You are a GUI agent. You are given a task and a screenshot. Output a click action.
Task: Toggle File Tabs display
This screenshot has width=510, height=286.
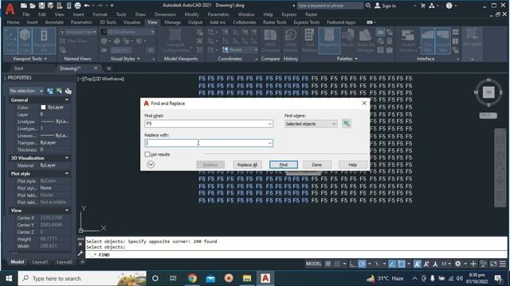click(x=428, y=41)
